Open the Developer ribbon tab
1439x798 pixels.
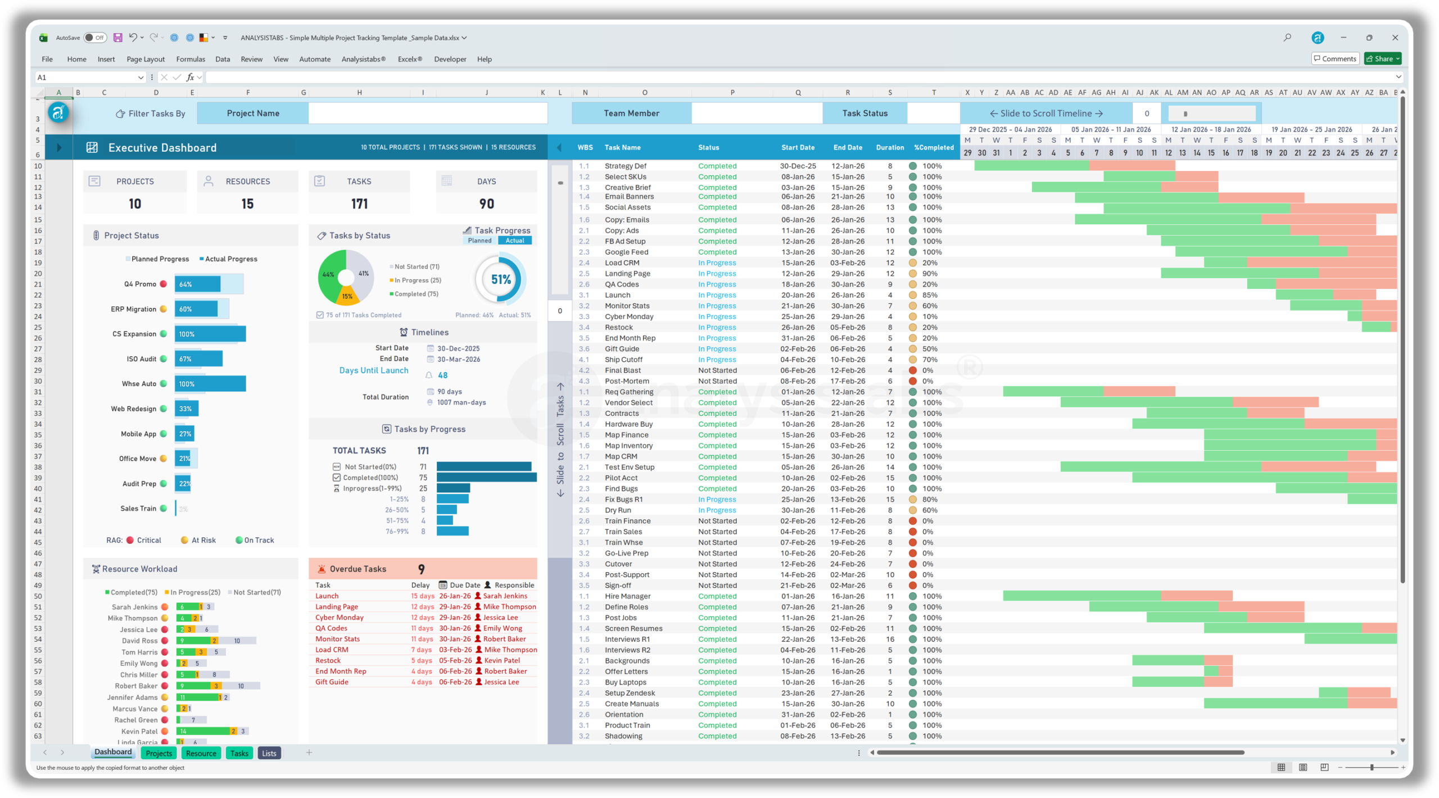click(x=450, y=58)
